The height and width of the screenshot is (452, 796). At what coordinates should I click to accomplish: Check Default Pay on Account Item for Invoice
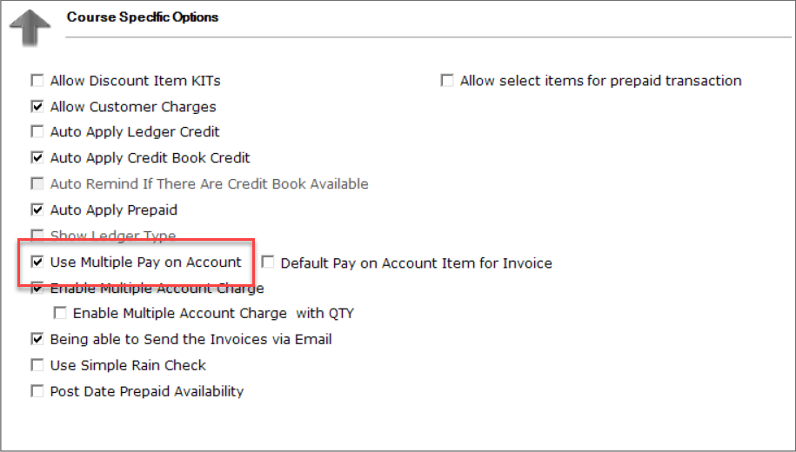(268, 263)
